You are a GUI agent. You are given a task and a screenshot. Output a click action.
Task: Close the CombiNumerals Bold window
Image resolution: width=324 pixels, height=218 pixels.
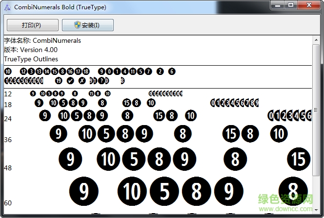click(309, 5)
